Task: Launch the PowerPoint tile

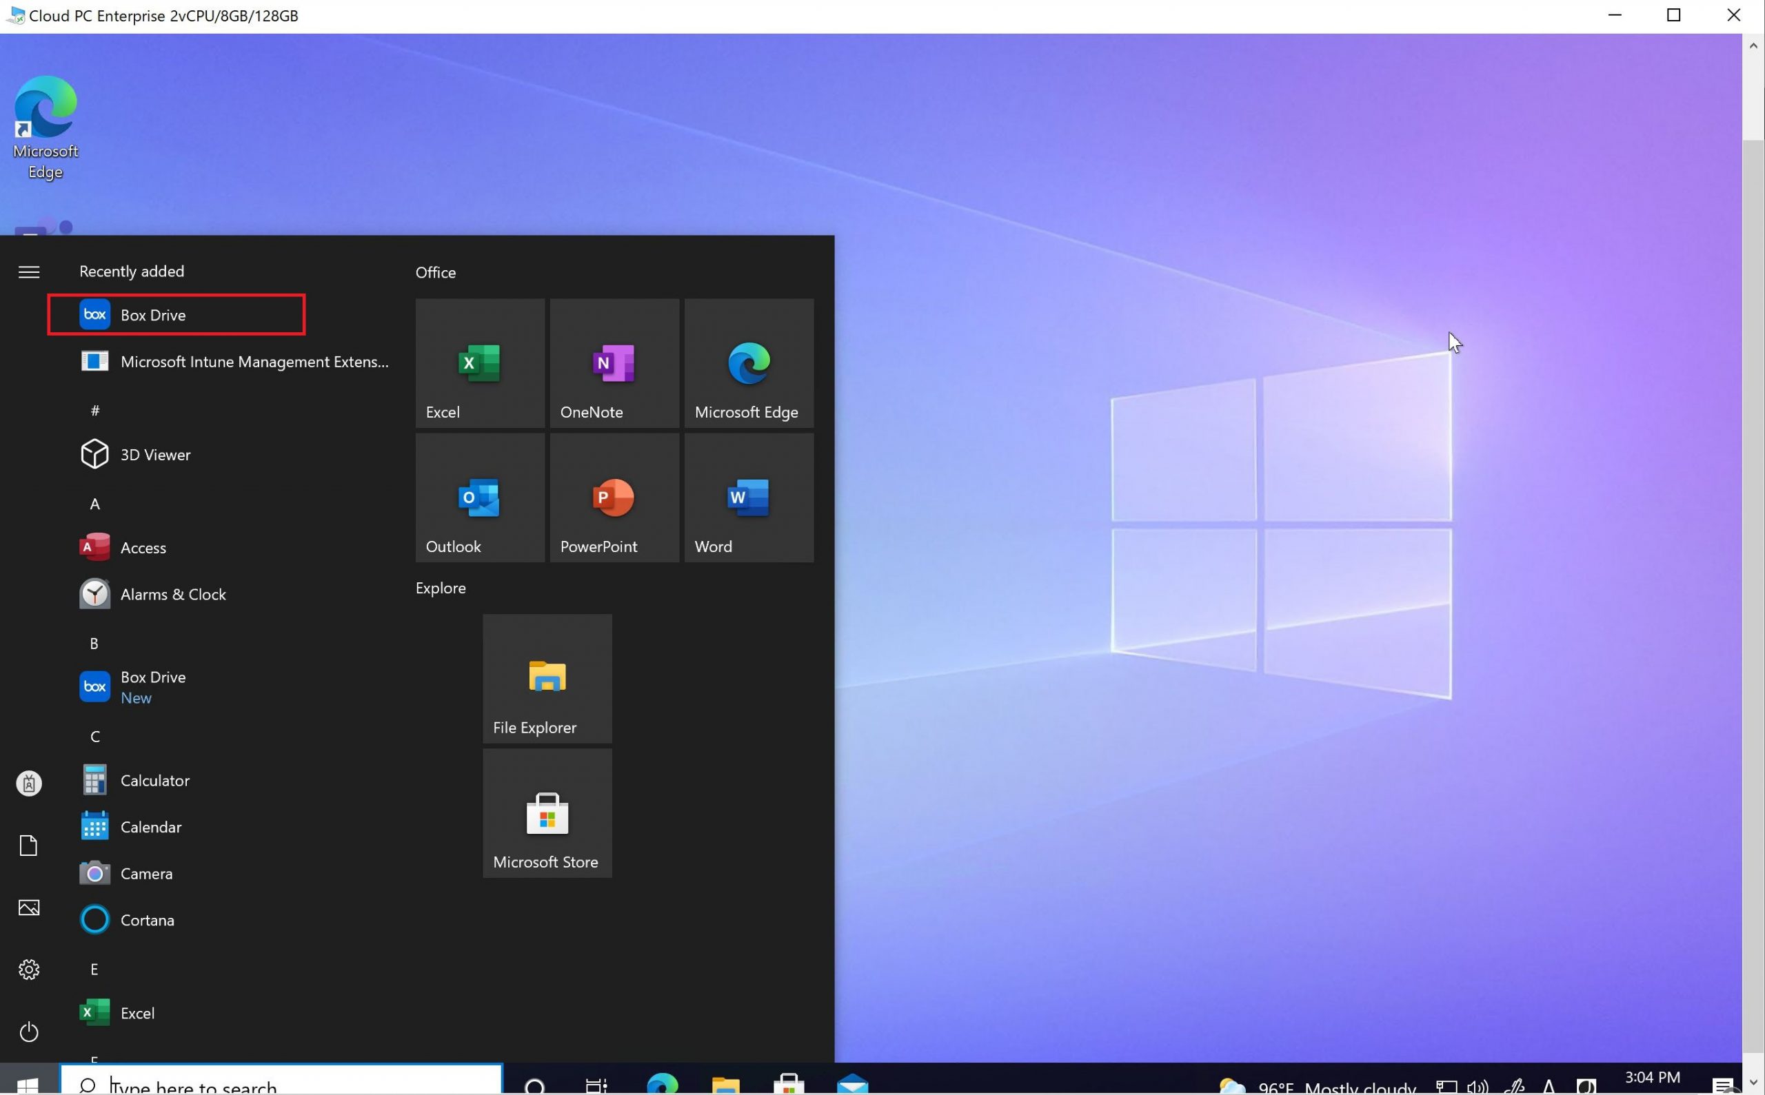Action: (614, 498)
